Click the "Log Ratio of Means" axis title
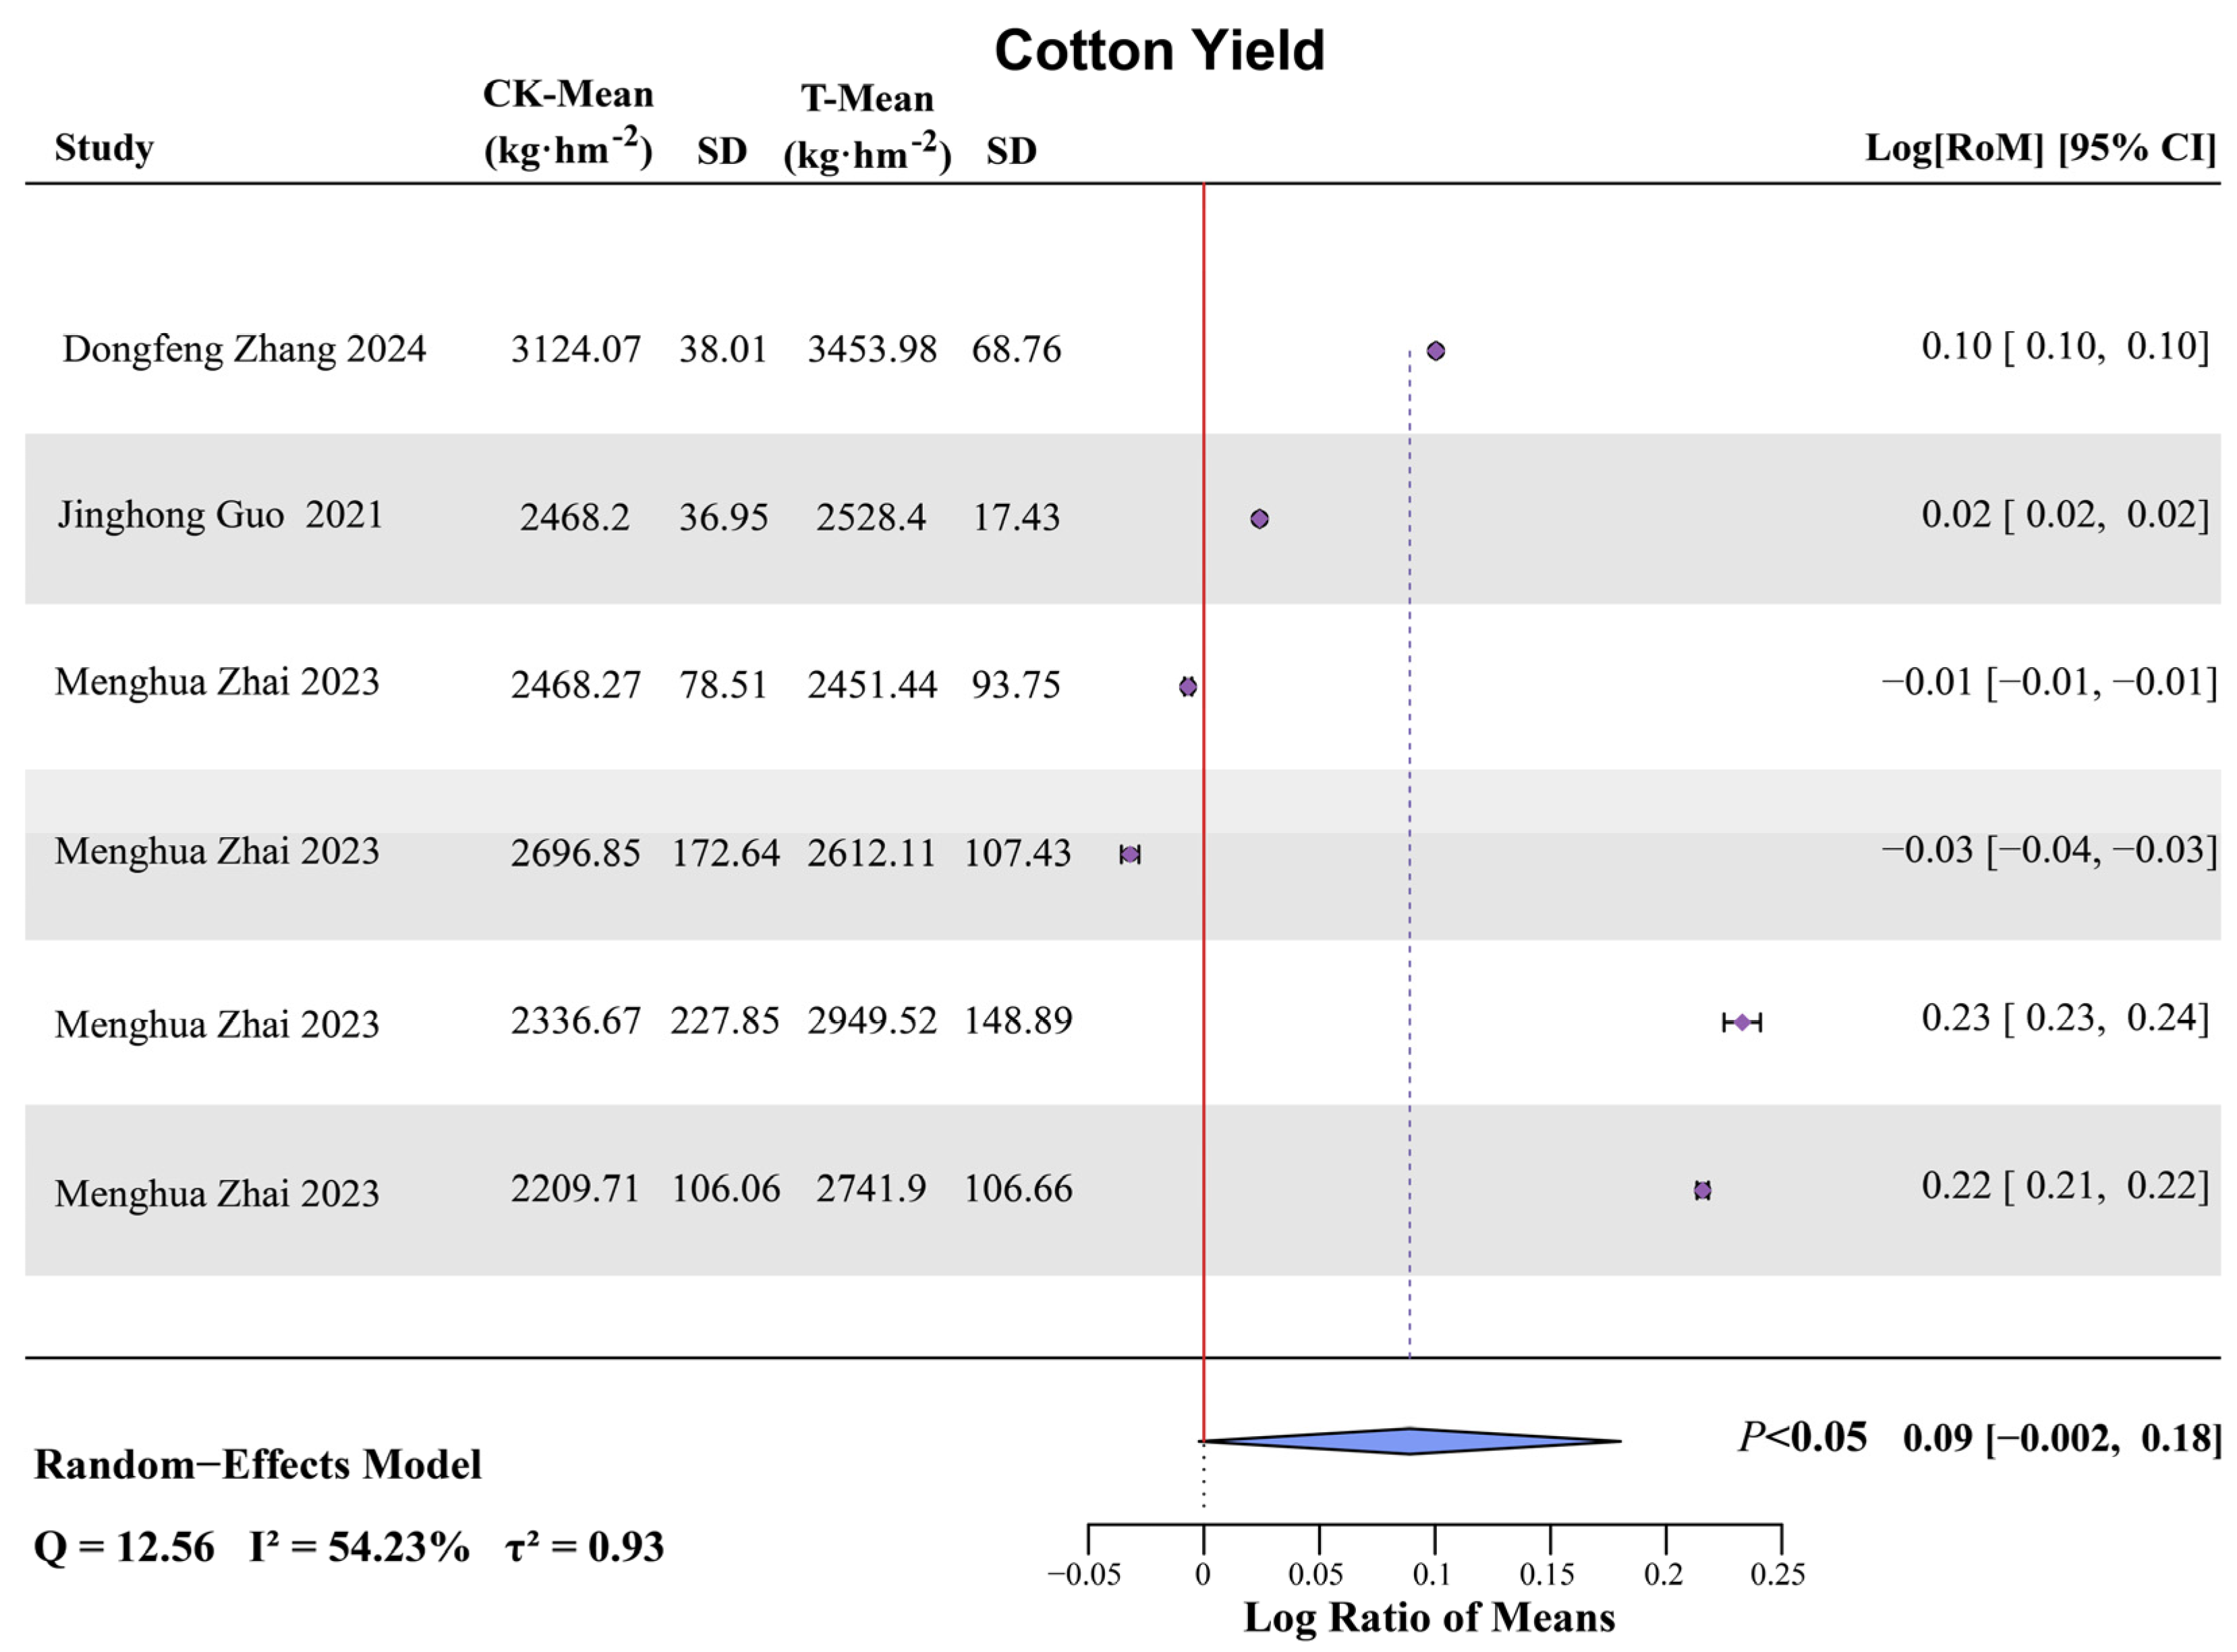Viewport: 2237px width, 1652px height. click(x=1429, y=1617)
